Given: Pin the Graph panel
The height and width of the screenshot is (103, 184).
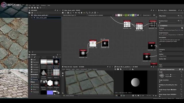Looking at the screenshot, I should 151,10.
